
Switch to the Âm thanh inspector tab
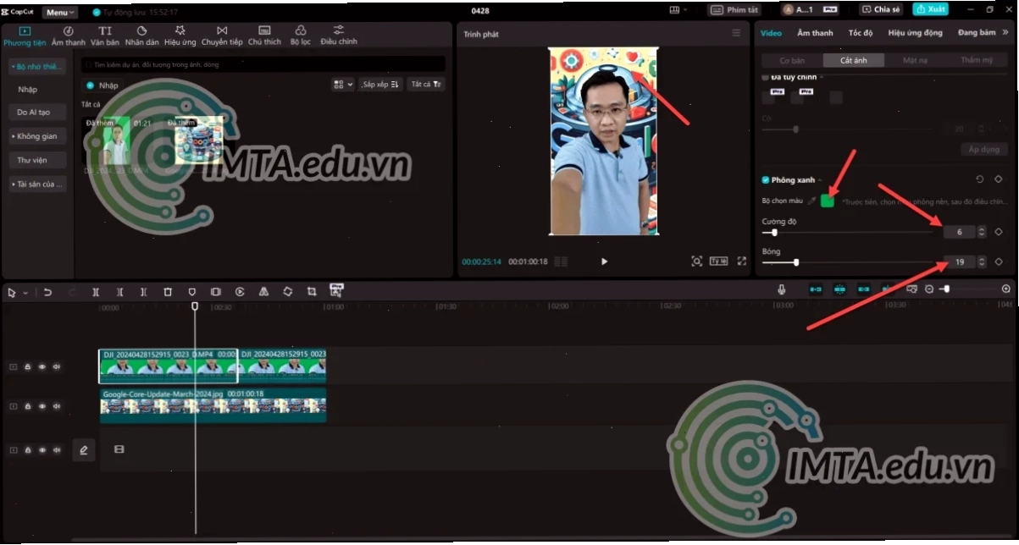point(815,33)
